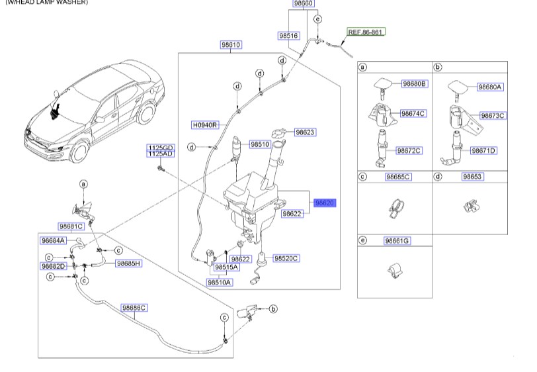
Task: Select the 98661G part number
Action: [397, 241]
